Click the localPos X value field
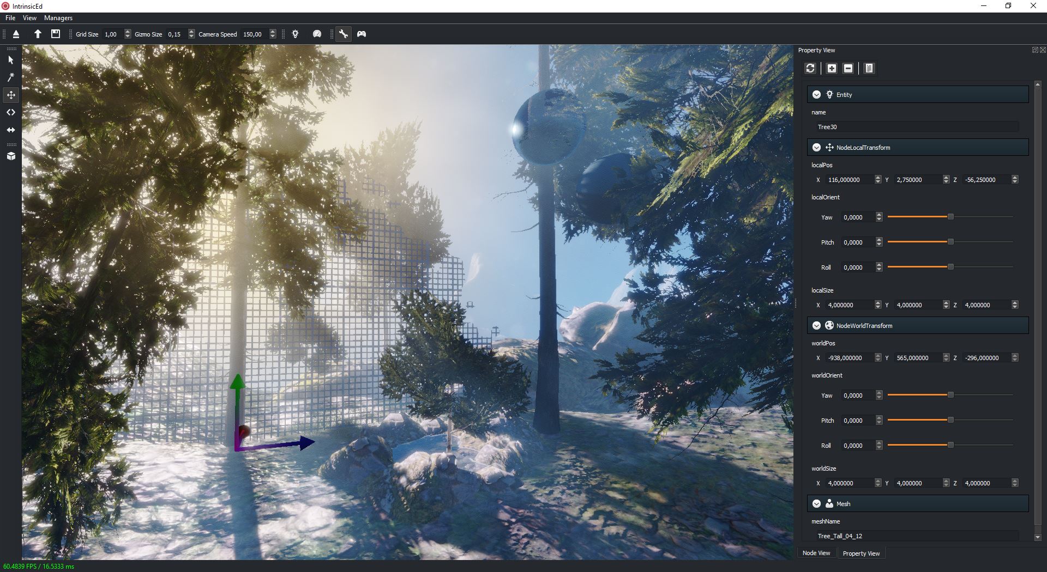Viewport: 1047px width, 572px height. coord(849,179)
